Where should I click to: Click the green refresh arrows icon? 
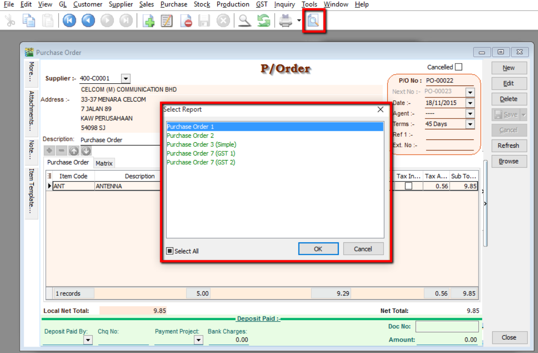point(264,21)
